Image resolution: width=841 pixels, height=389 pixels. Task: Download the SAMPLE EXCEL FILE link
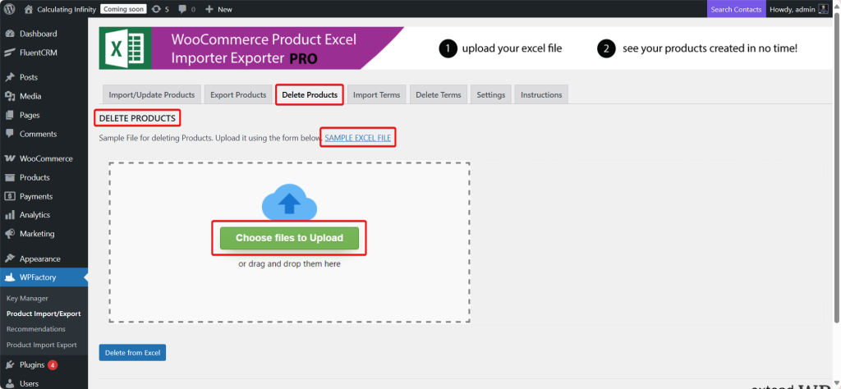tap(358, 138)
